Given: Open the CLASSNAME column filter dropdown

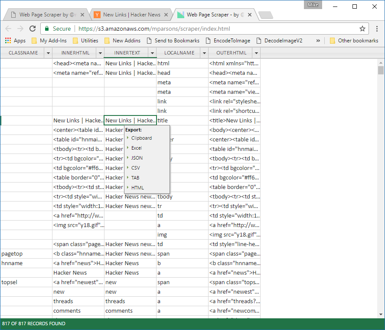Looking at the screenshot, I should tap(48, 53).
